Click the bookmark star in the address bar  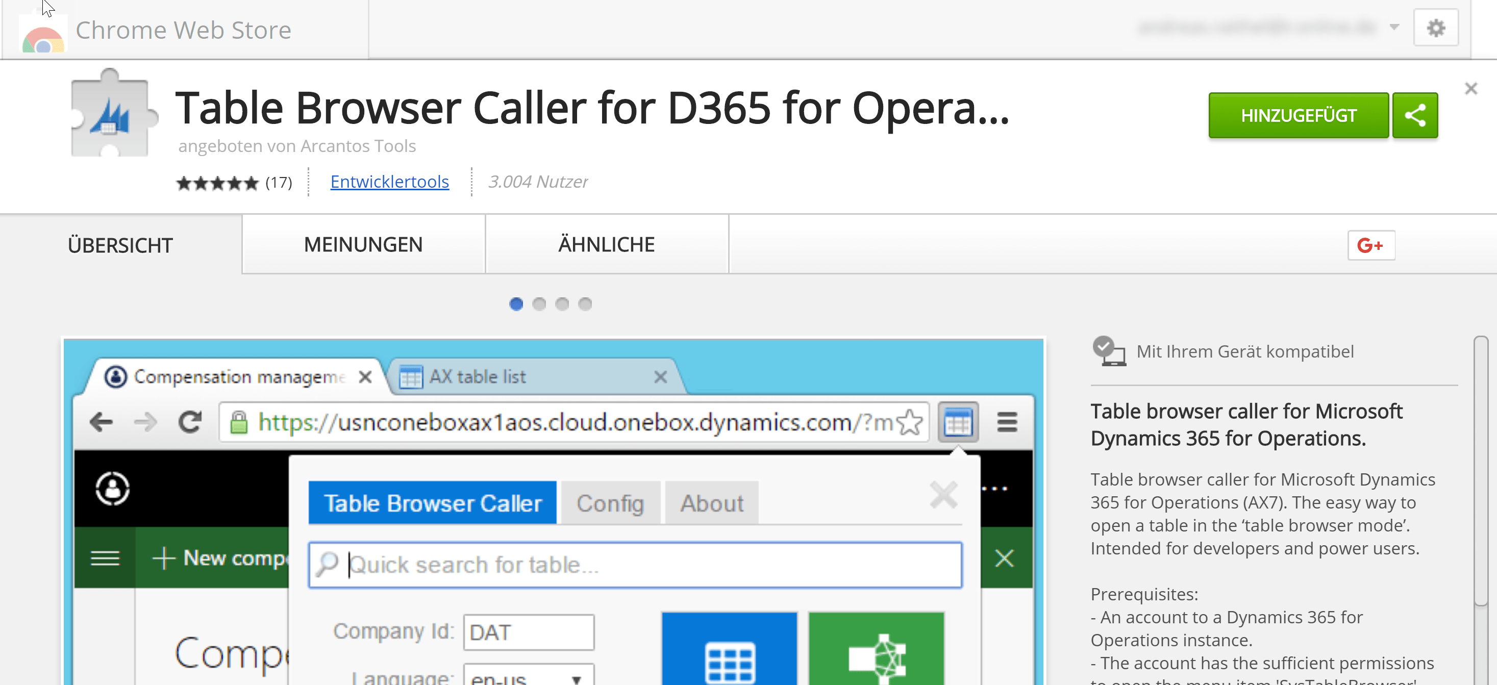tap(910, 422)
